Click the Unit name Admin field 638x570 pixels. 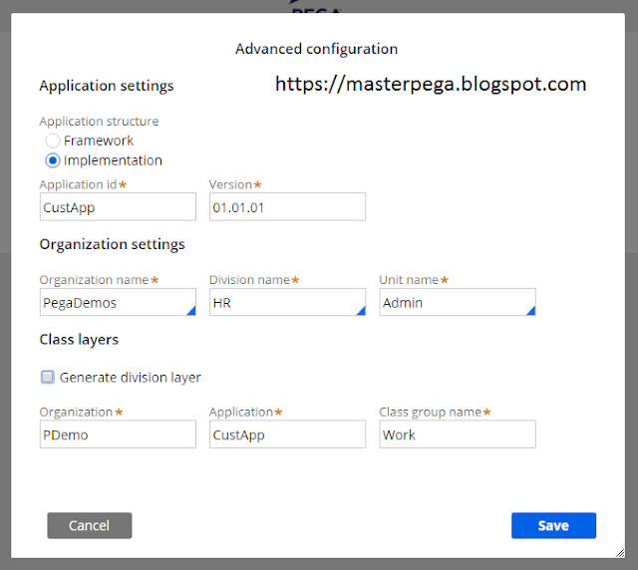458,302
